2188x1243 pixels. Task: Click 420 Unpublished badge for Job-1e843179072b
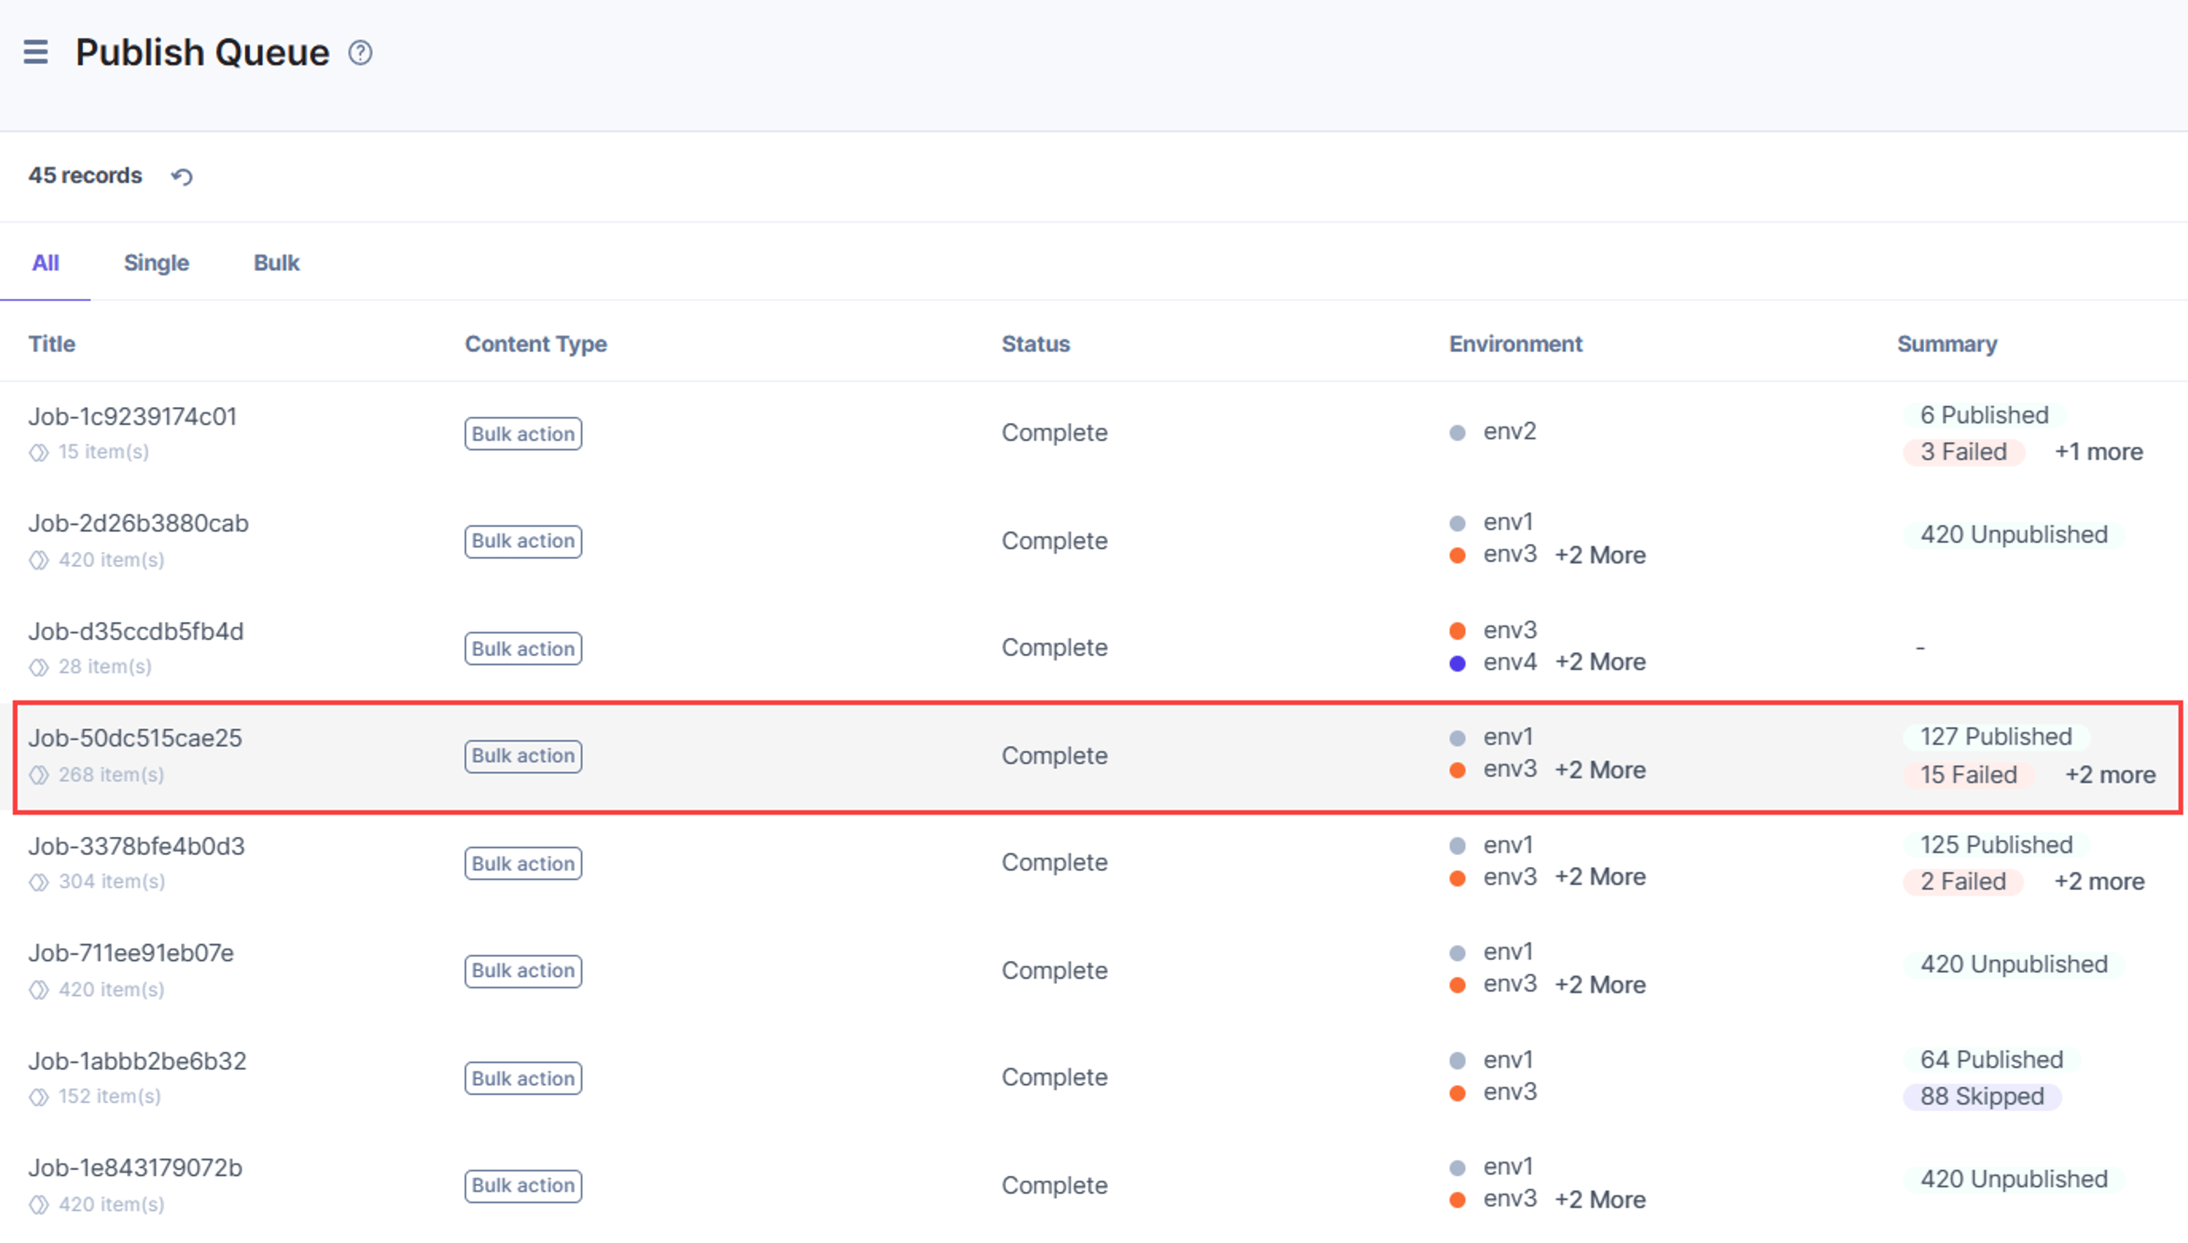point(2014,1180)
